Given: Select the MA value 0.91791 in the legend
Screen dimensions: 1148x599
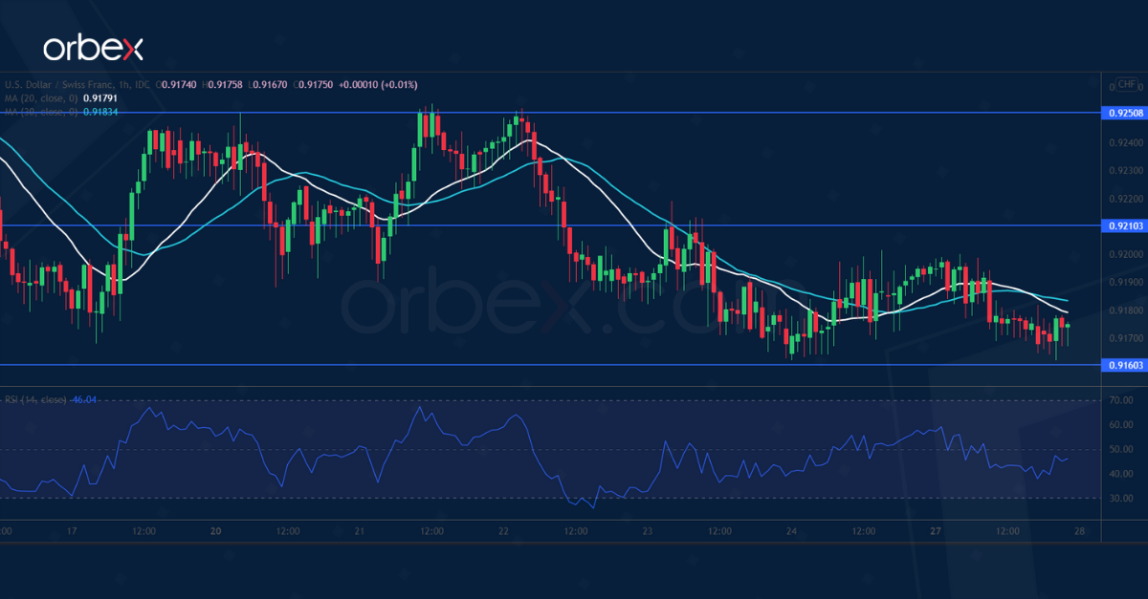Looking at the screenshot, I should coord(99,98).
